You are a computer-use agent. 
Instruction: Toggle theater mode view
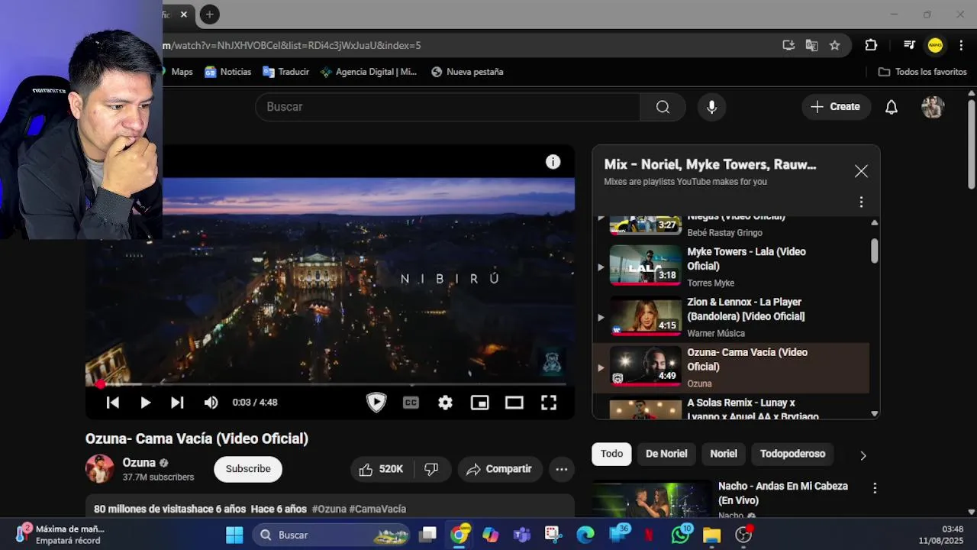coord(514,403)
